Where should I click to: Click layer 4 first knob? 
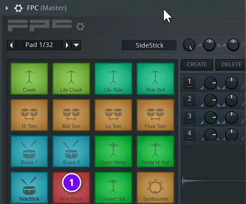[x=211, y=134]
